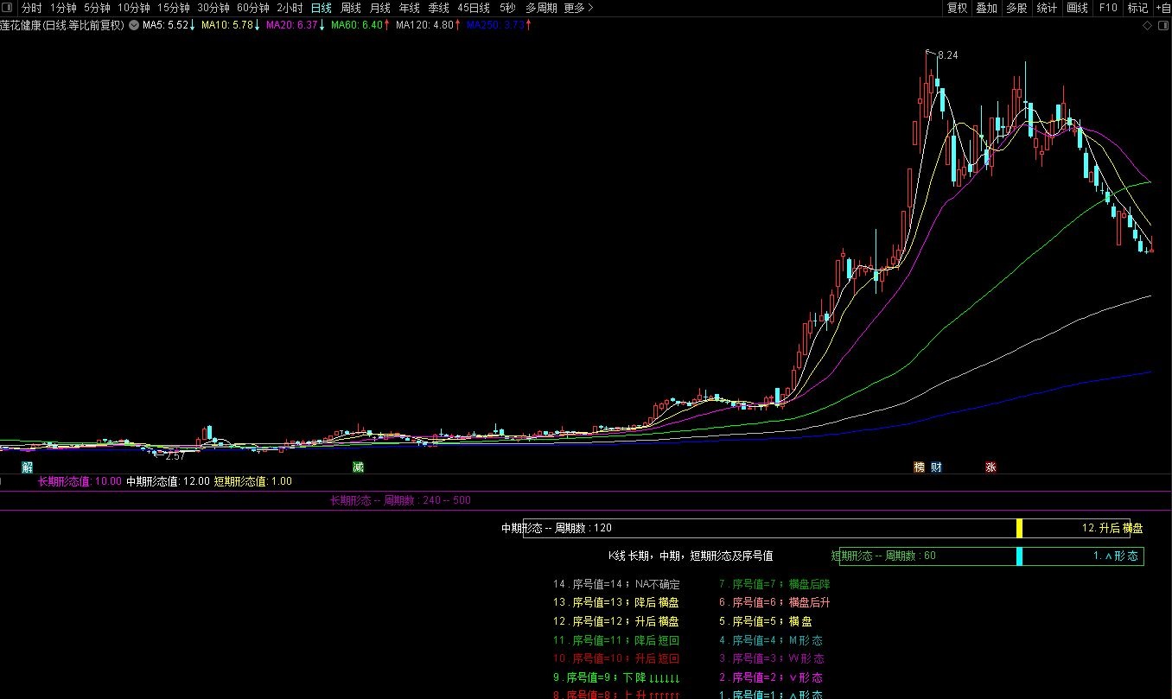Click the 复权 button
Viewport: 1172px width, 699px height.
[957, 8]
